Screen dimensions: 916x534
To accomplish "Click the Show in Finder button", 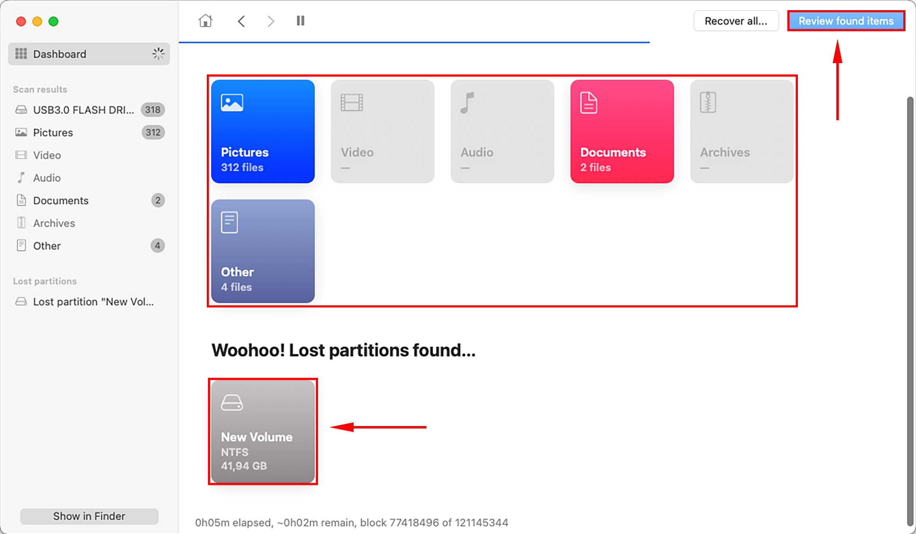I will (x=89, y=516).
